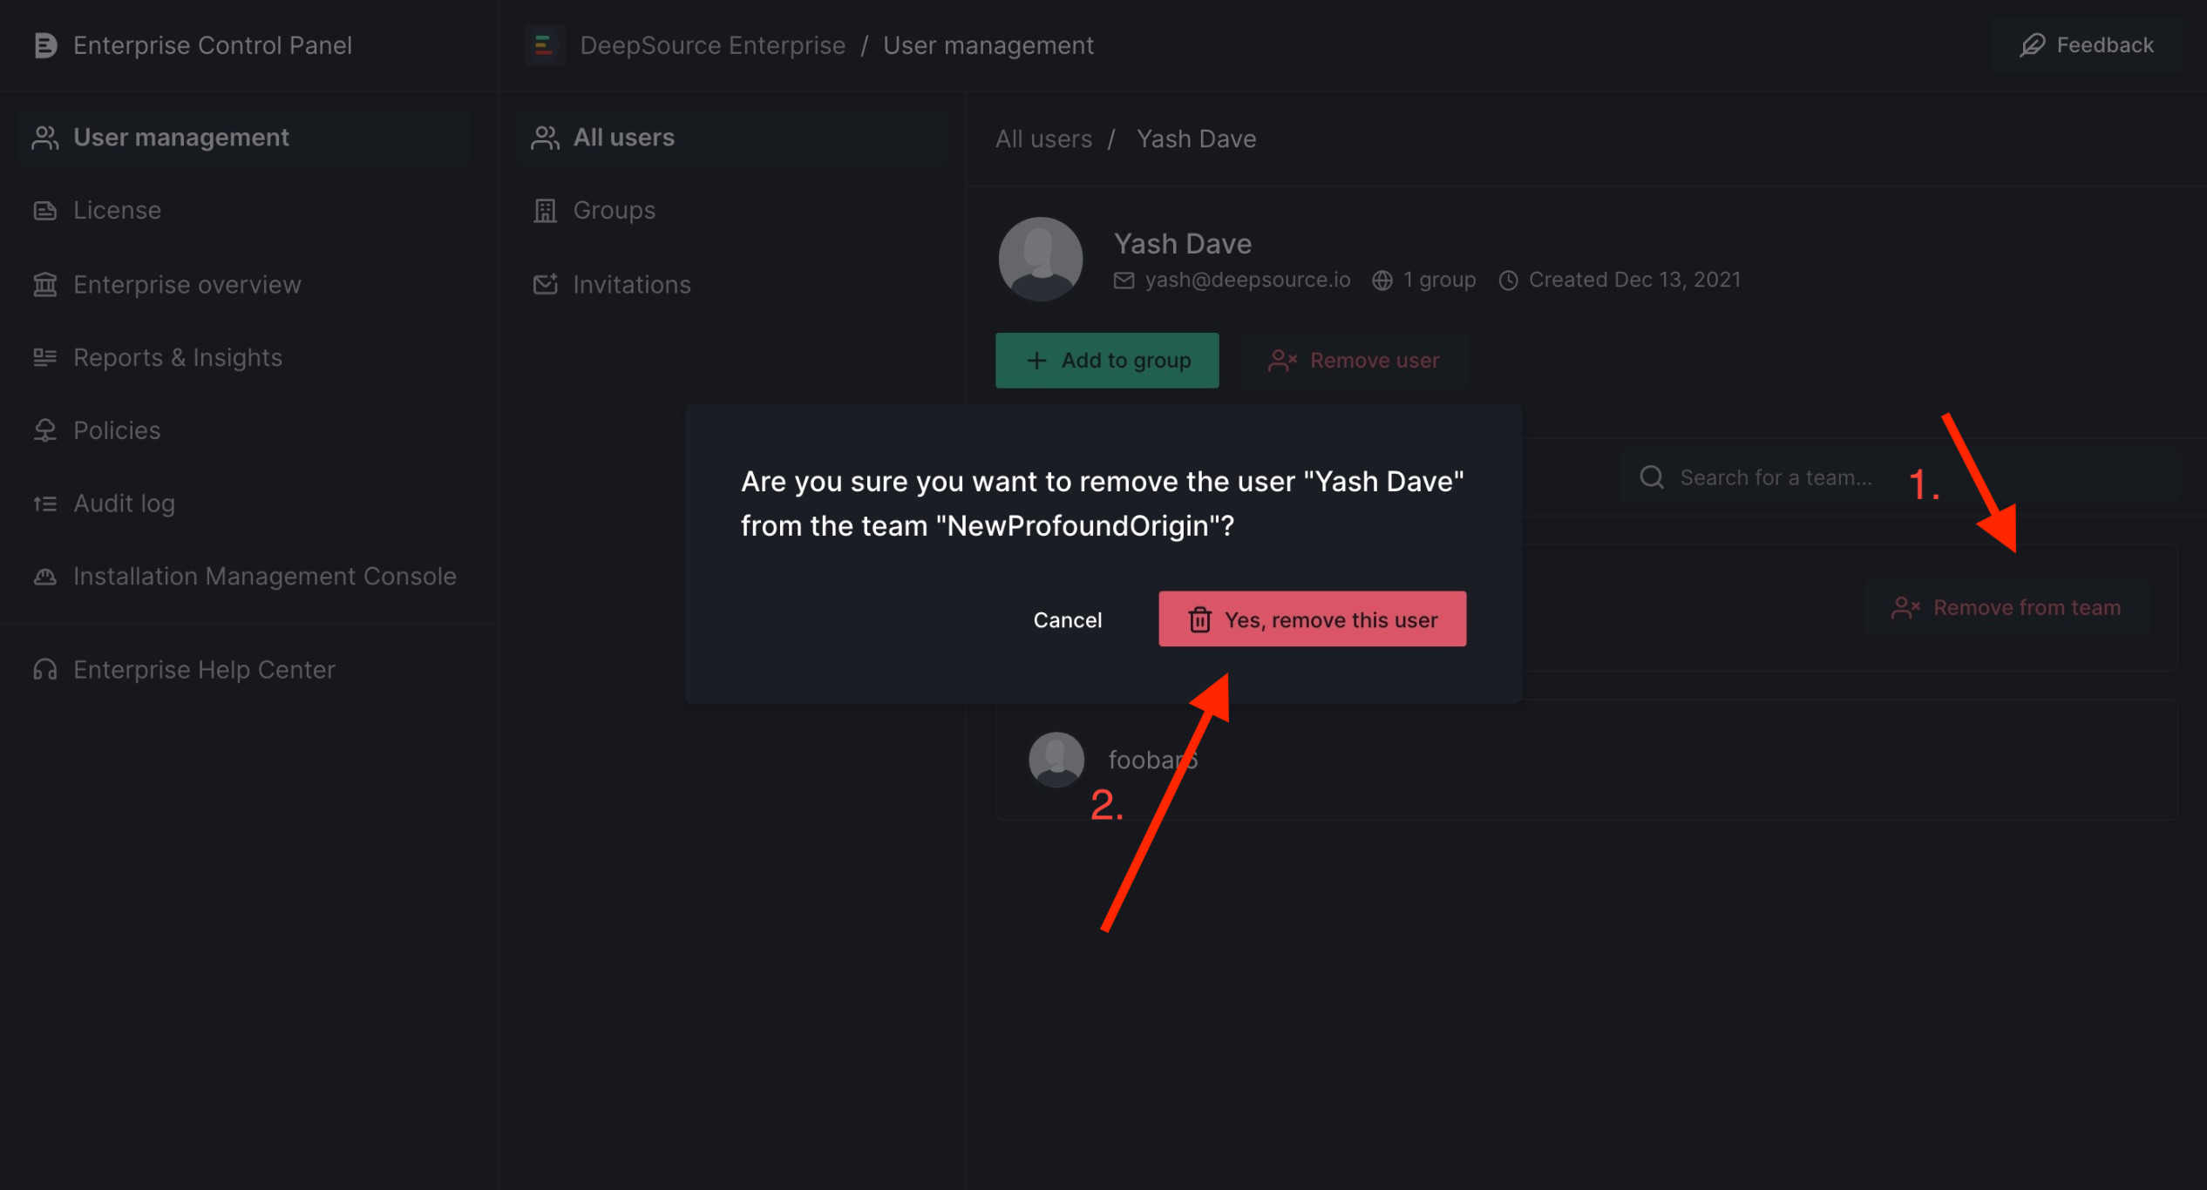The width and height of the screenshot is (2207, 1190).
Task: Open the Audit log icon
Action: click(x=45, y=503)
